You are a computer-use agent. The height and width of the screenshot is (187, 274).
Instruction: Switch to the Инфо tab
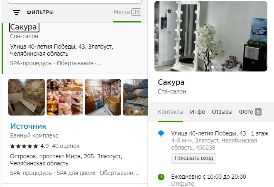pos(198,112)
